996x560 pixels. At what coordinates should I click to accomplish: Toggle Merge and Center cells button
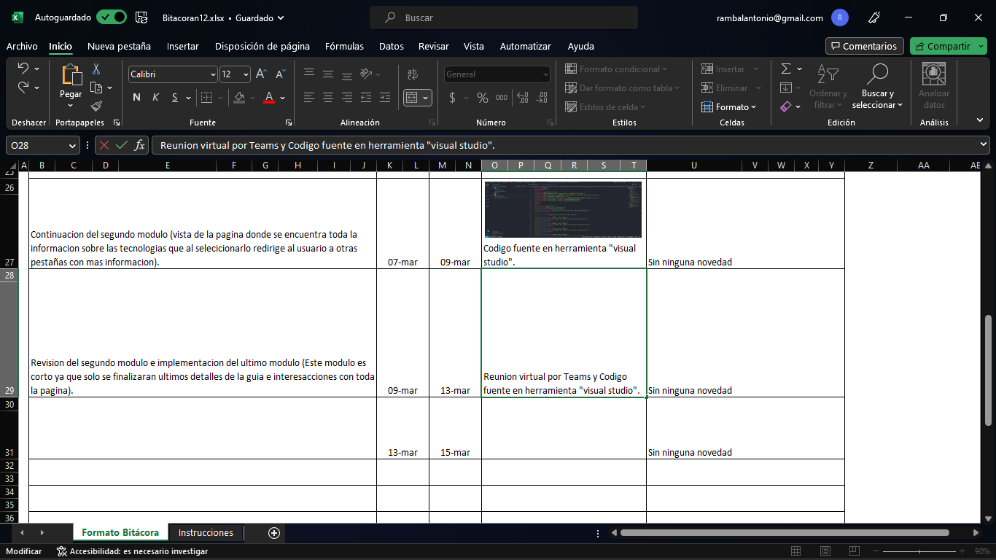point(412,98)
